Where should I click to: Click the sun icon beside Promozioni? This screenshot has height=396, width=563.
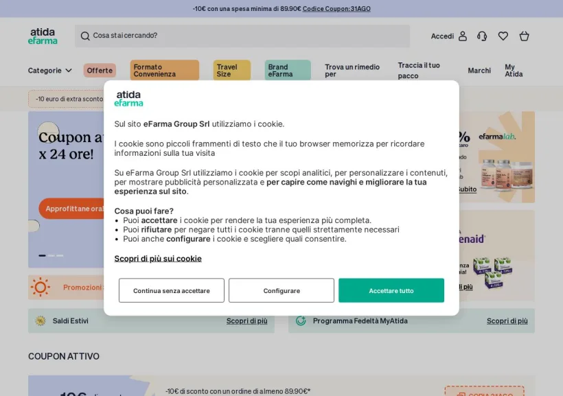point(41,287)
